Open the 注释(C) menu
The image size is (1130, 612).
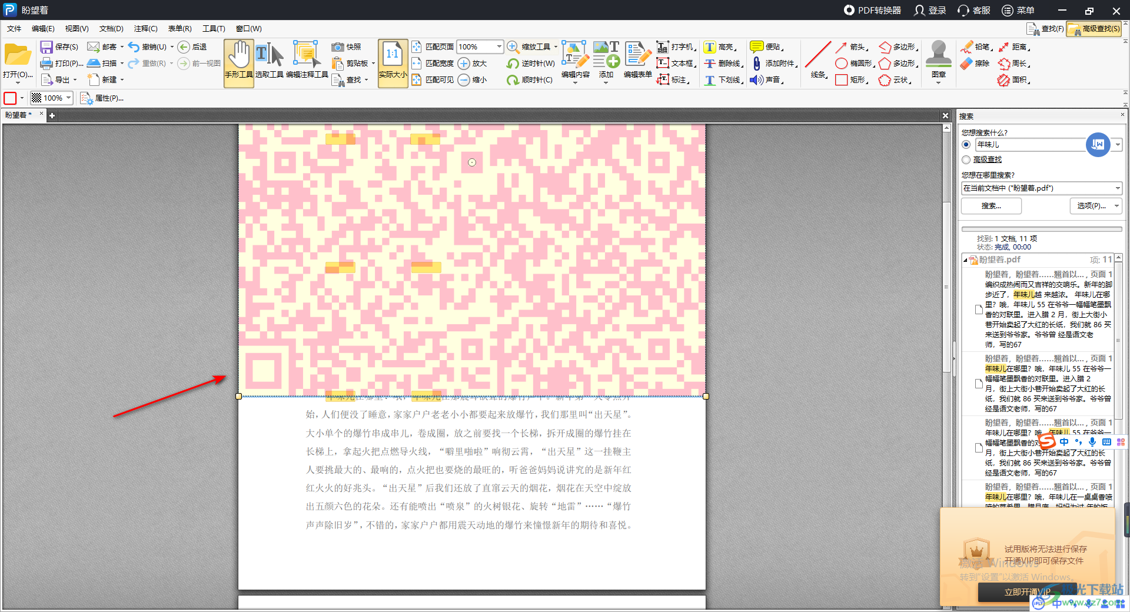145,28
